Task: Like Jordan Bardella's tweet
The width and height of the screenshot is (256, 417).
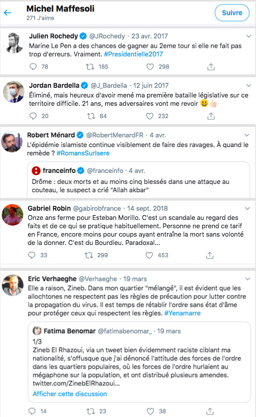Action: 149,116
